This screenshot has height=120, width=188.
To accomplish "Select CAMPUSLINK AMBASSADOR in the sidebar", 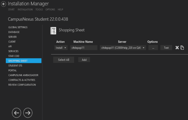I will click(x=23, y=75).
